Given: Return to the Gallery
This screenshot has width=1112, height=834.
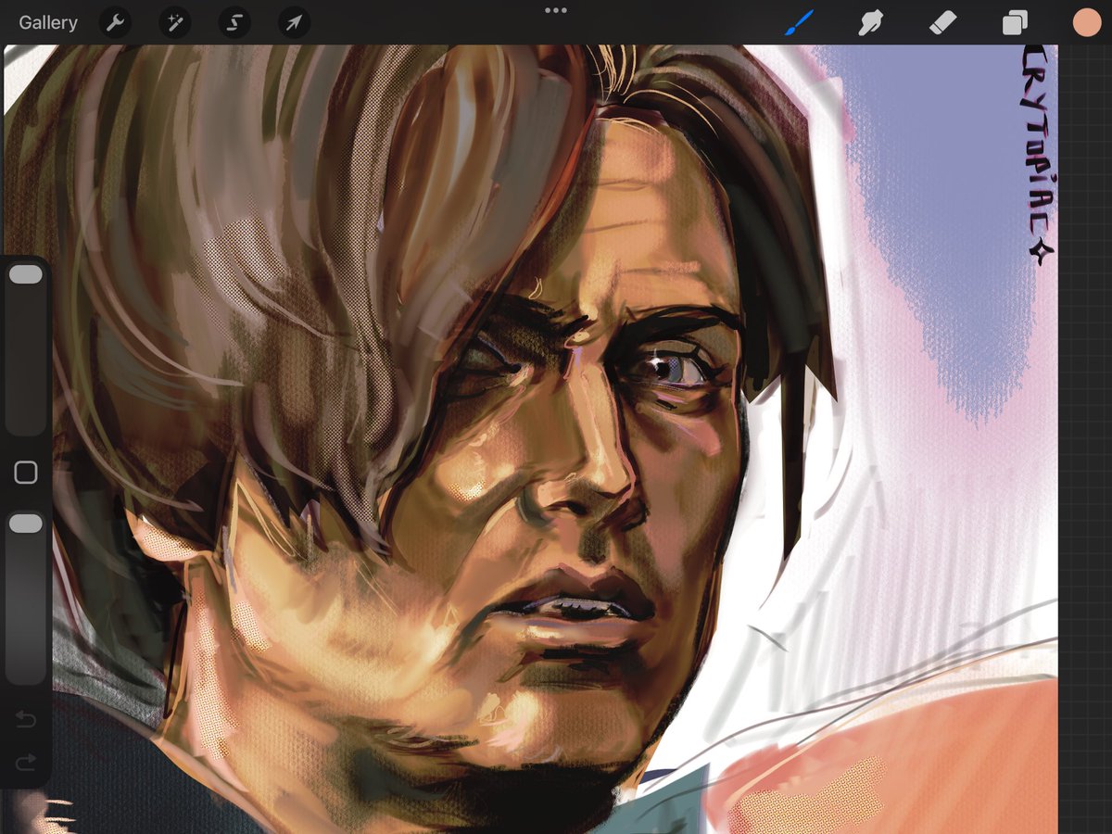Looking at the screenshot, I should click(48, 22).
